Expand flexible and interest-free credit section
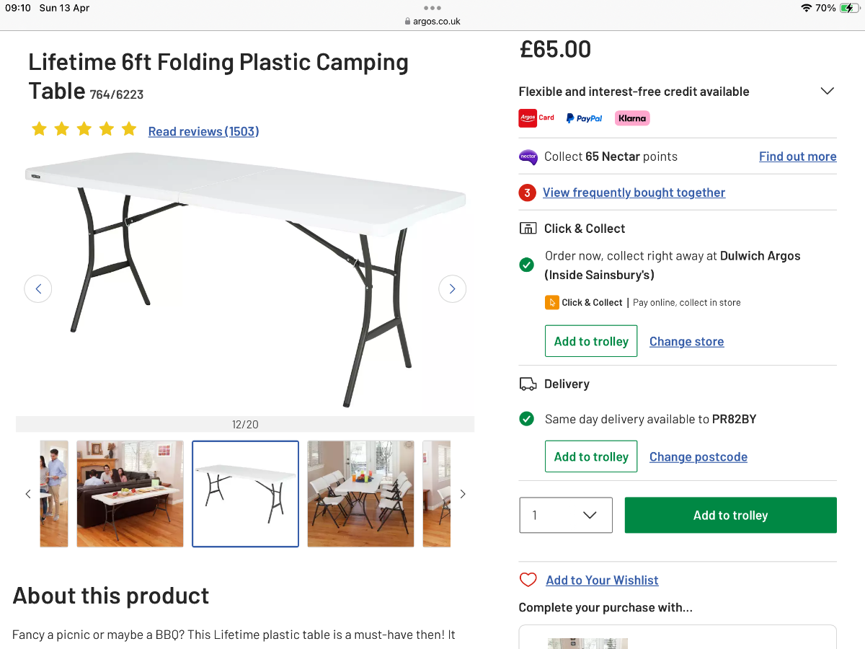The image size is (865, 649). pos(827,92)
